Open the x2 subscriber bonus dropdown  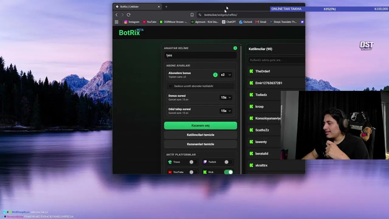pyautogui.click(x=226, y=75)
